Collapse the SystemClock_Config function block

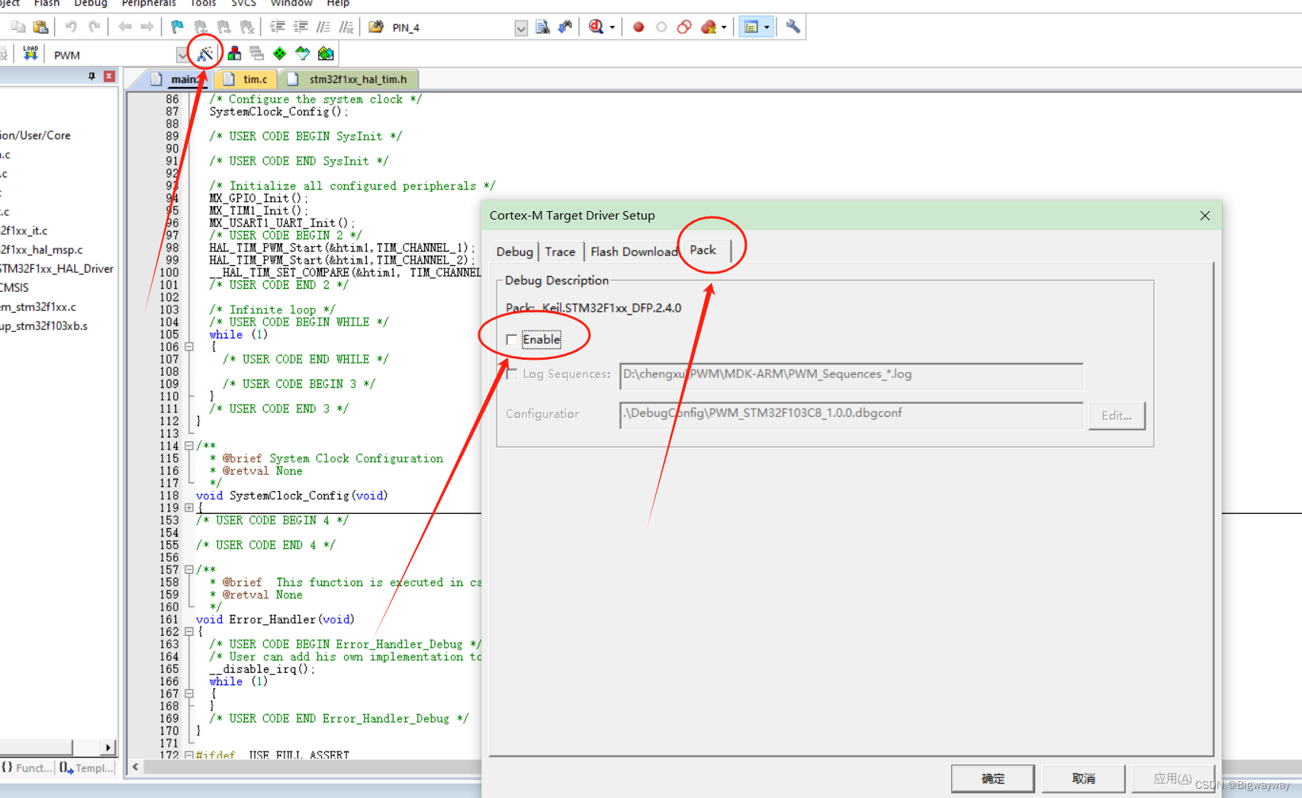click(x=189, y=507)
